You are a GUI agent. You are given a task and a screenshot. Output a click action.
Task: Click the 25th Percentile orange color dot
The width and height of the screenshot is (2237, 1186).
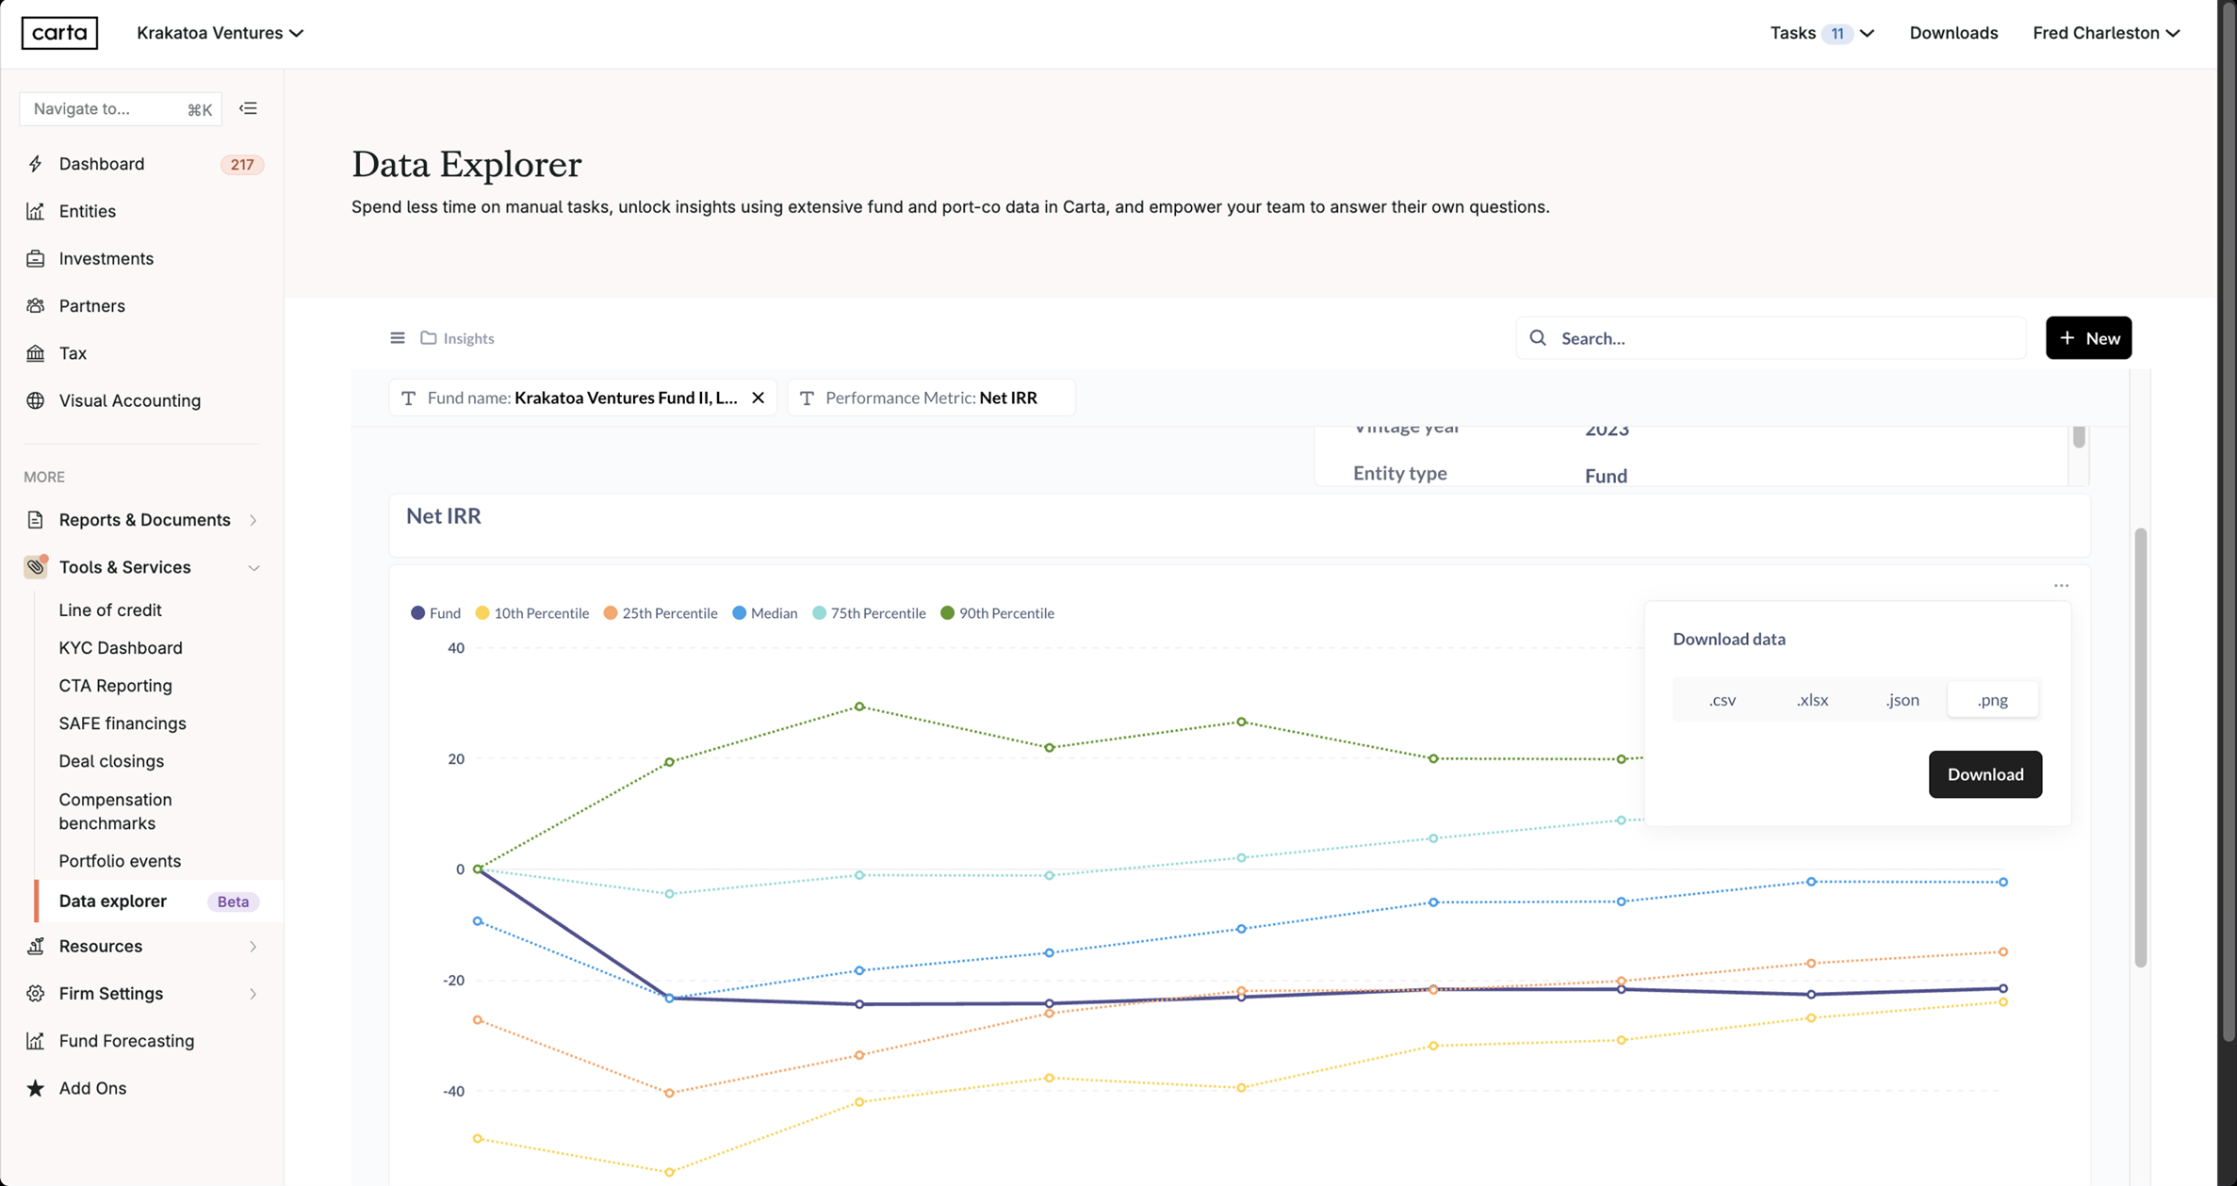coord(611,612)
